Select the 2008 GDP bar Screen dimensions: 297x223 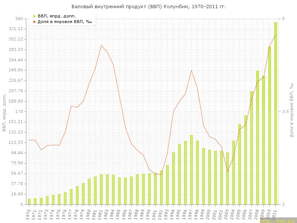pyautogui.click(x=258, y=138)
